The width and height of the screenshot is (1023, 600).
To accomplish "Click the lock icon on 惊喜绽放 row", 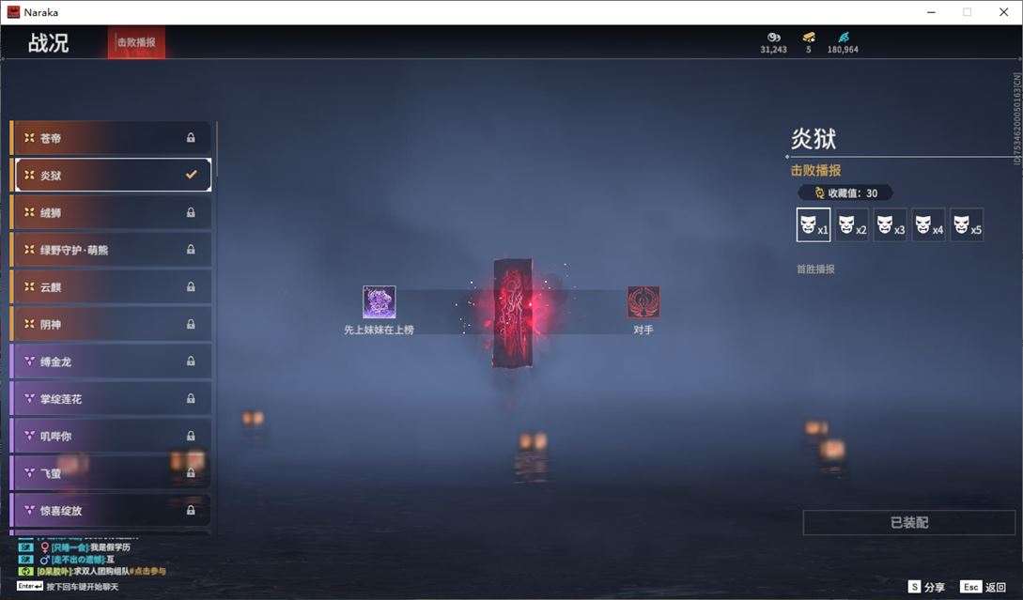I will (x=191, y=510).
